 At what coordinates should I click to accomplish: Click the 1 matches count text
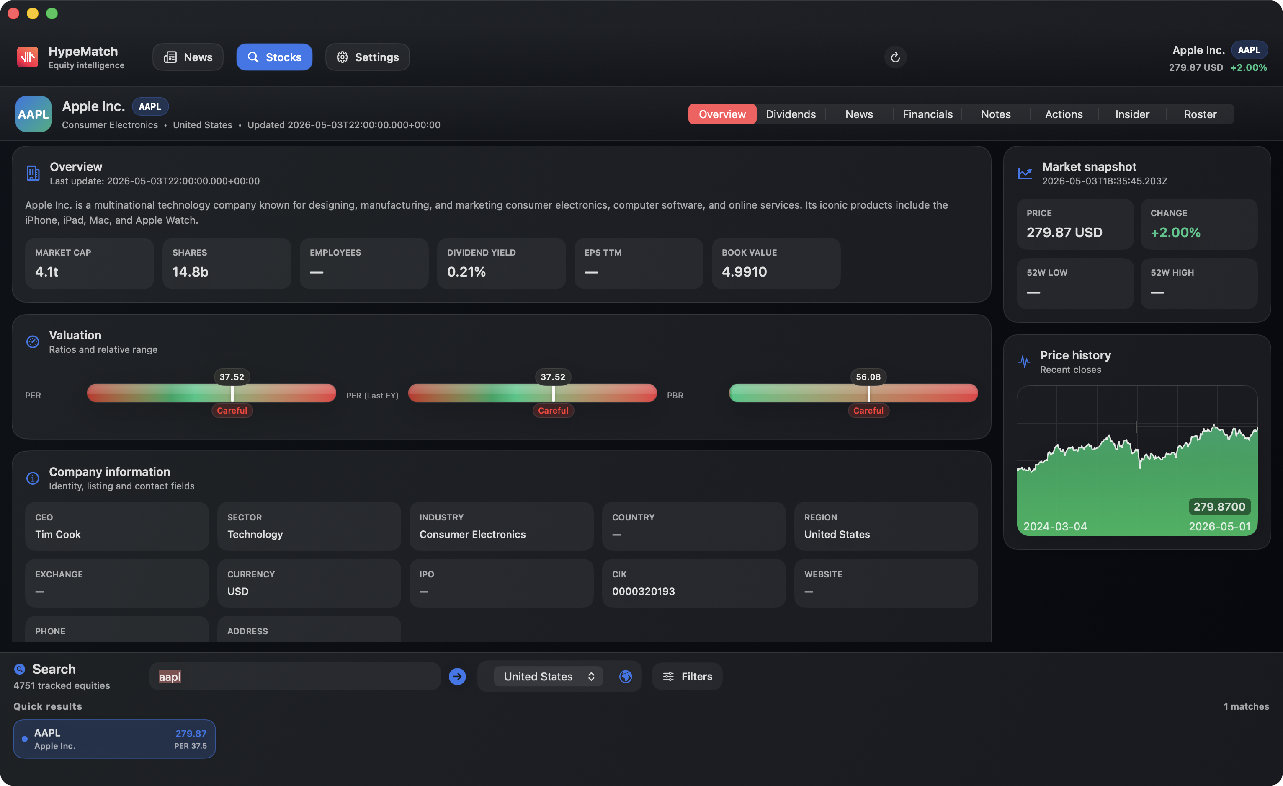(x=1246, y=706)
